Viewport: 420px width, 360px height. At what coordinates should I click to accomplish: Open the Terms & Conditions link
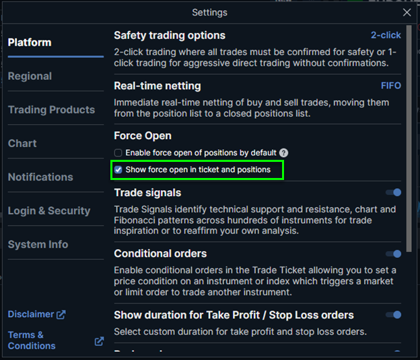32,340
